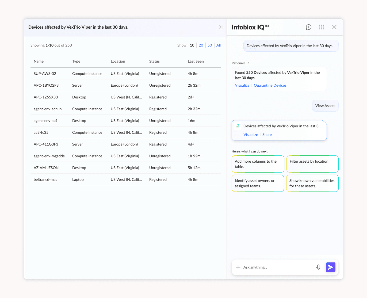This screenshot has width=367, height=298.
Task: Select the beltrancd-mac device name
Action: tap(45, 179)
